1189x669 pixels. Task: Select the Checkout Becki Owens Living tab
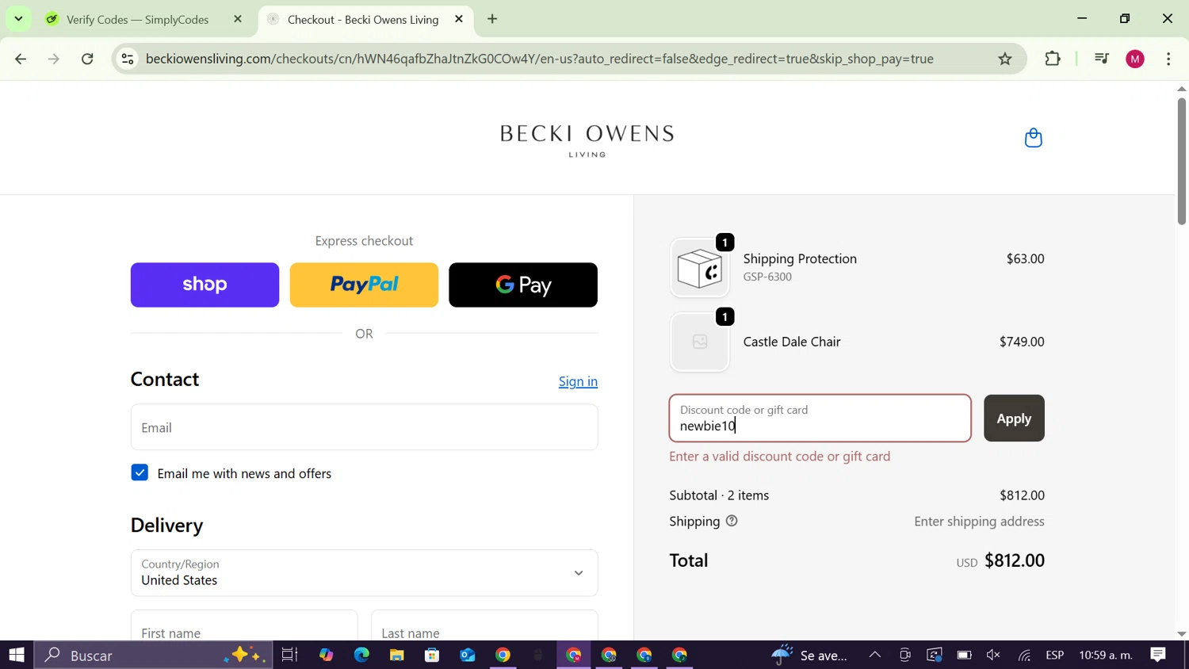point(363,19)
